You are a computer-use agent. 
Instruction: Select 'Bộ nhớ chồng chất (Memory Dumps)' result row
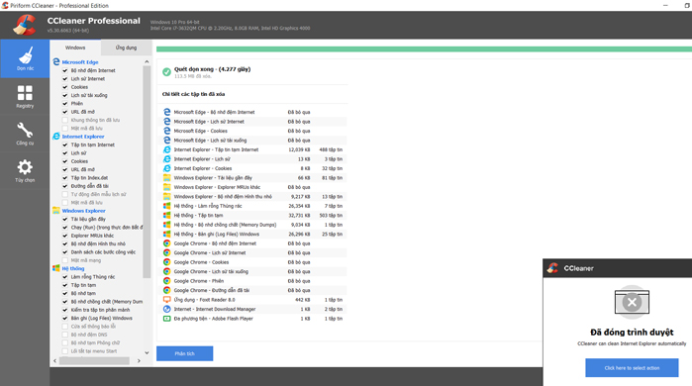[254, 225]
